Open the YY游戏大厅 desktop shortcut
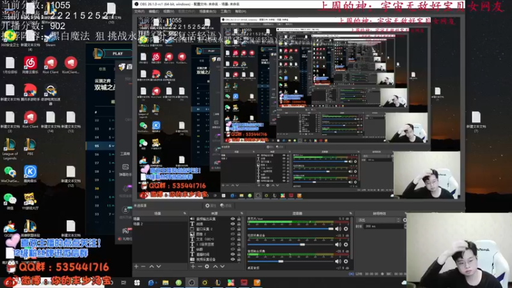 point(30,201)
